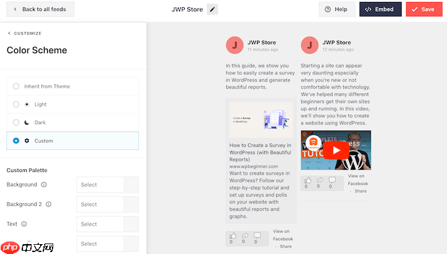Click www.wpbeginner.com link text
Image resolution: width=447 pixels, height=254 pixels.
[x=254, y=166]
